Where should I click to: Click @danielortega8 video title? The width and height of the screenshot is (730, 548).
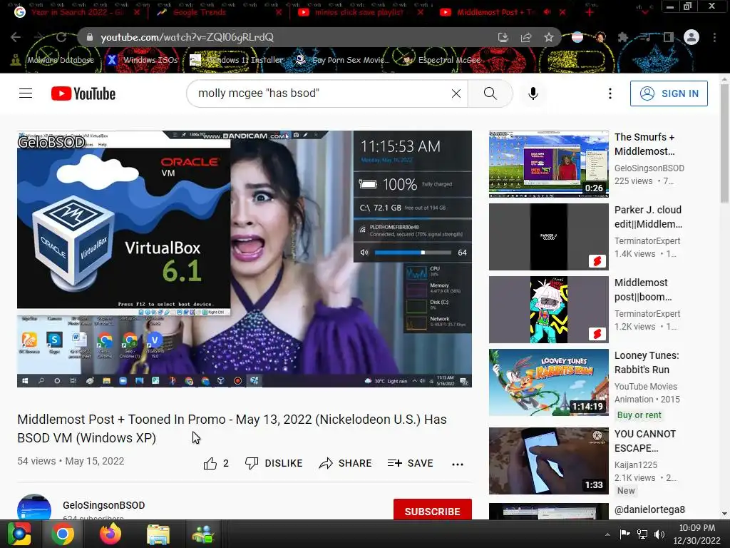coord(649,509)
